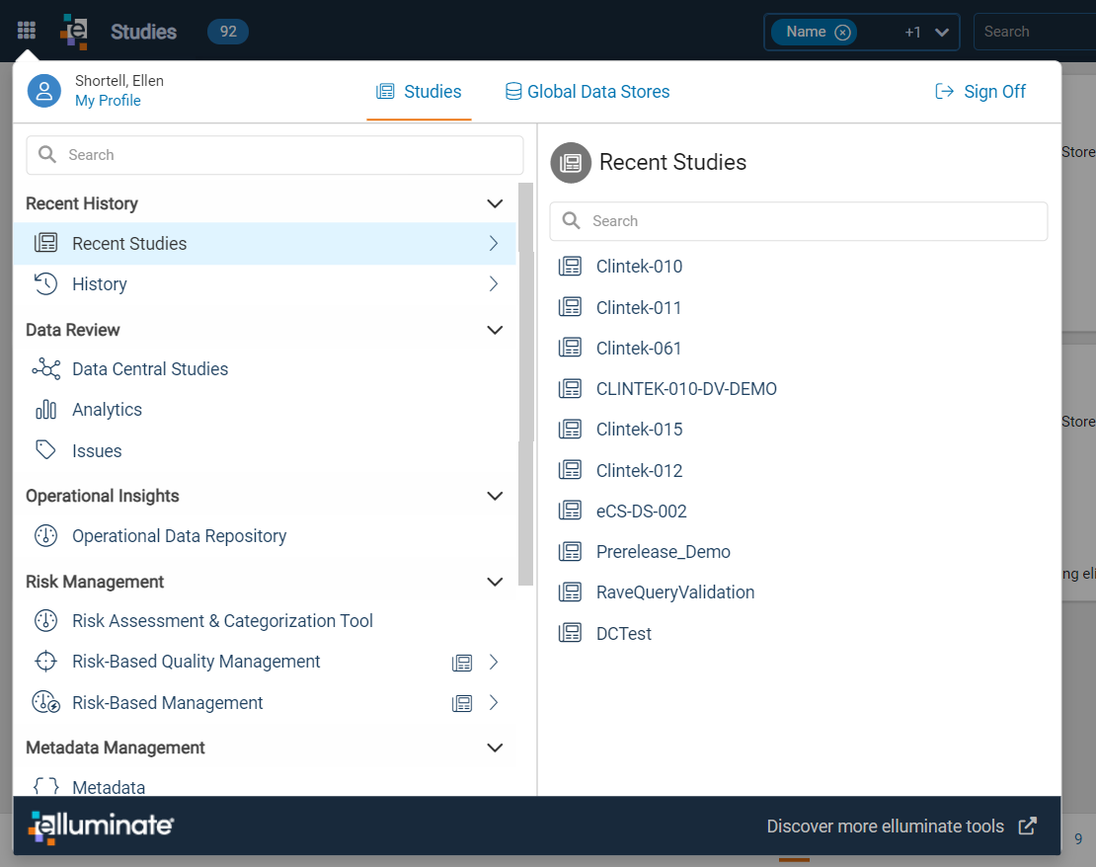The width and height of the screenshot is (1096, 867).
Task: Open Operational Data Repository gauge icon
Action: (x=46, y=535)
